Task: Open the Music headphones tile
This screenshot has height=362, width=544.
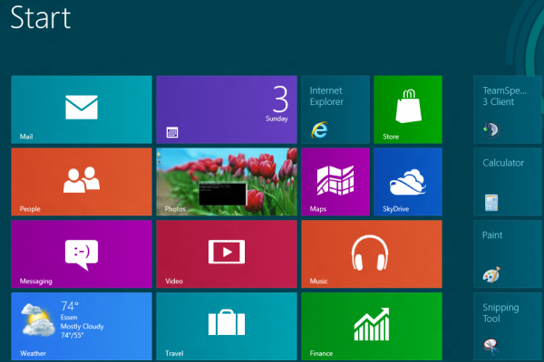Action: pyautogui.click(x=371, y=253)
